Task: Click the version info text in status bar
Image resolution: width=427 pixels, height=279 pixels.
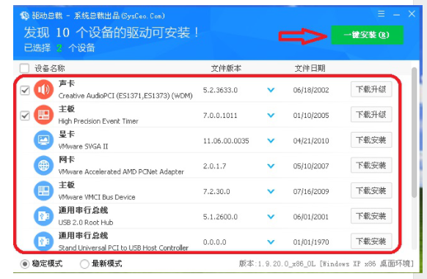Action: pyautogui.click(x=326, y=264)
